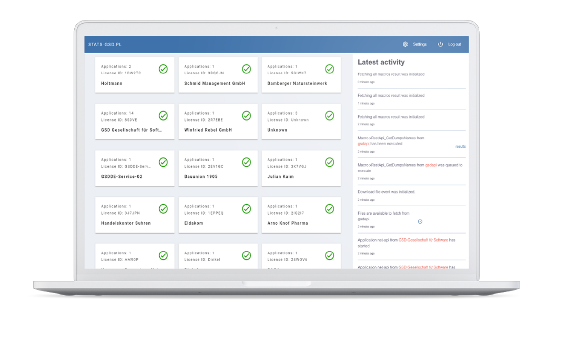Click the checkmark on Julian Kaim card
Screen dimensions: 568x342
pos(329,162)
